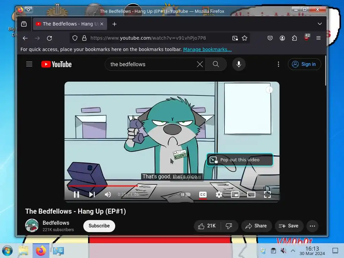Click Show desktop button in tray
Screen dimensions: 344x258
335,251
